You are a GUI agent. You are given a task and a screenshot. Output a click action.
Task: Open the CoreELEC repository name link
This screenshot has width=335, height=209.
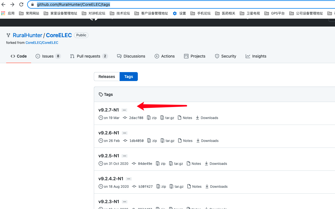point(59,35)
